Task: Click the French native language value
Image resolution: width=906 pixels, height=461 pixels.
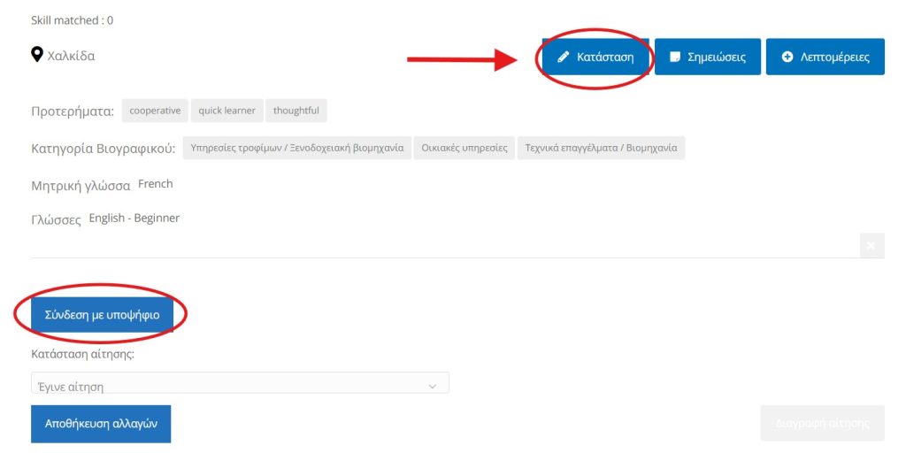Action: click(156, 184)
